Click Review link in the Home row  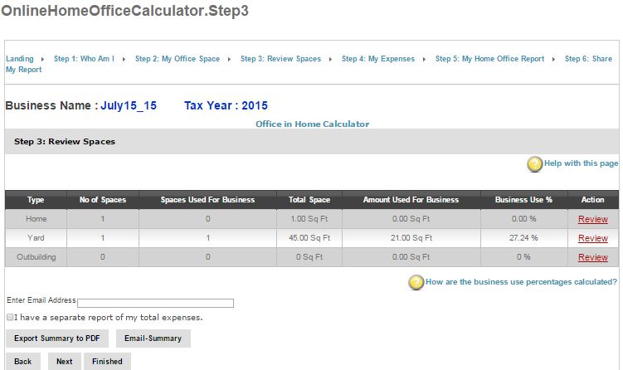coord(593,219)
